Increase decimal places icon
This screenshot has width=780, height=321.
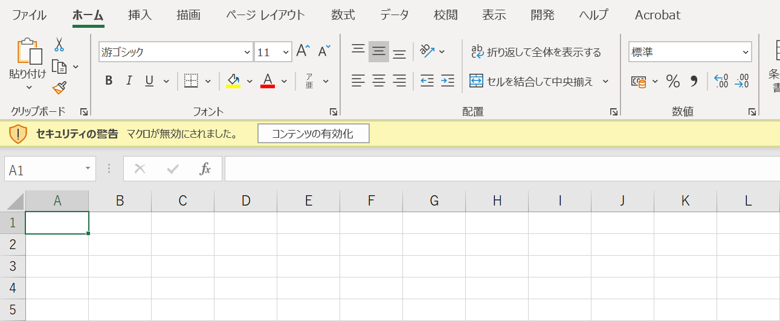(721, 81)
